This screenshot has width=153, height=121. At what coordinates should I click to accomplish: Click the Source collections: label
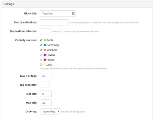(25, 22)
